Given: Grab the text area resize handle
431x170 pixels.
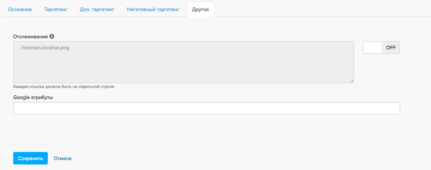Looking at the screenshot, I should click(x=352, y=81).
